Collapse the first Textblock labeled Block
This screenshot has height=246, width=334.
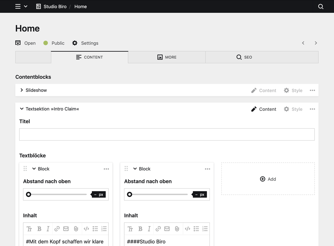pyautogui.click(x=34, y=169)
